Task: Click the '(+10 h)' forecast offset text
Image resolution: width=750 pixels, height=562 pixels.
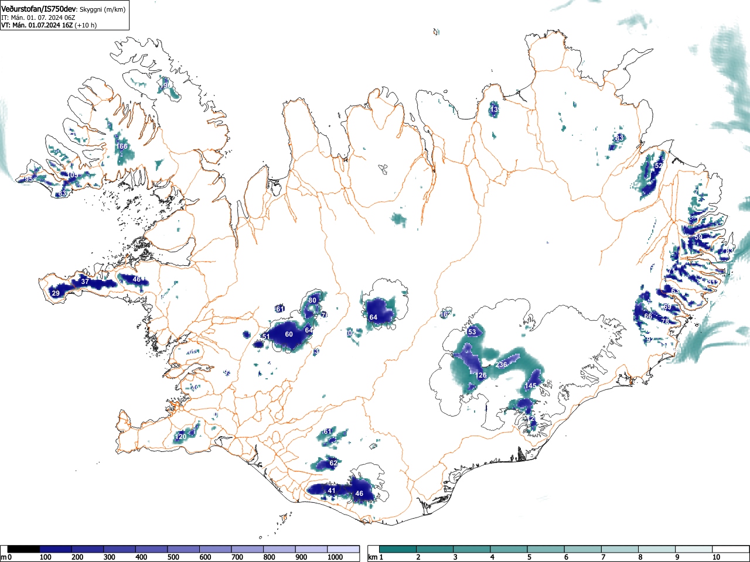Action: pos(86,25)
